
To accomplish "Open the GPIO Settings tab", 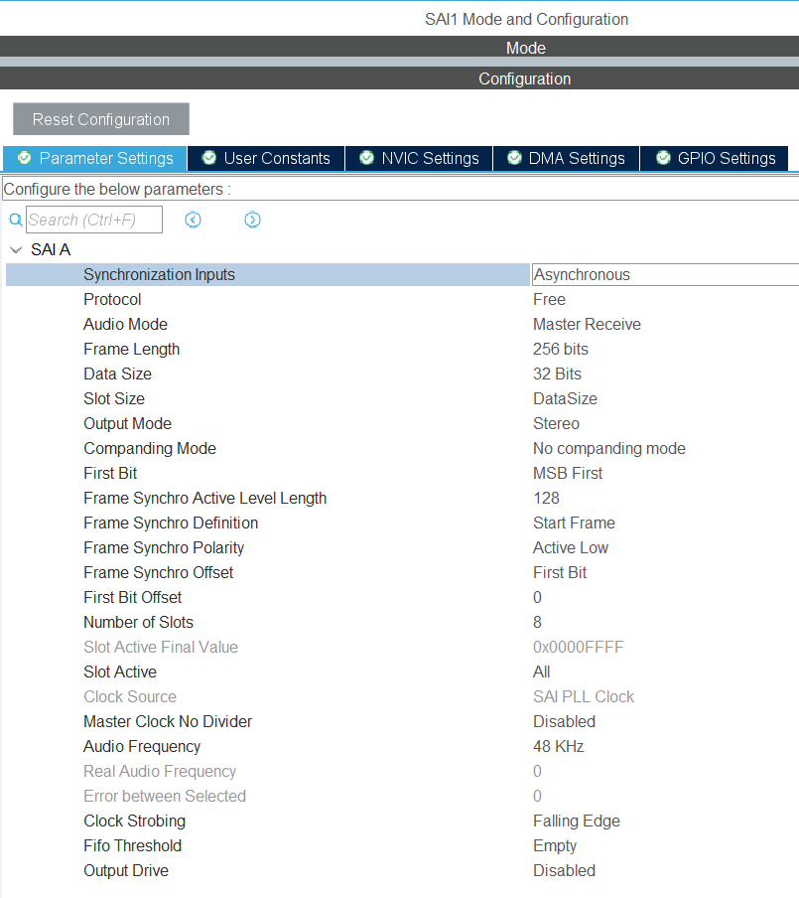I will point(715,158).
